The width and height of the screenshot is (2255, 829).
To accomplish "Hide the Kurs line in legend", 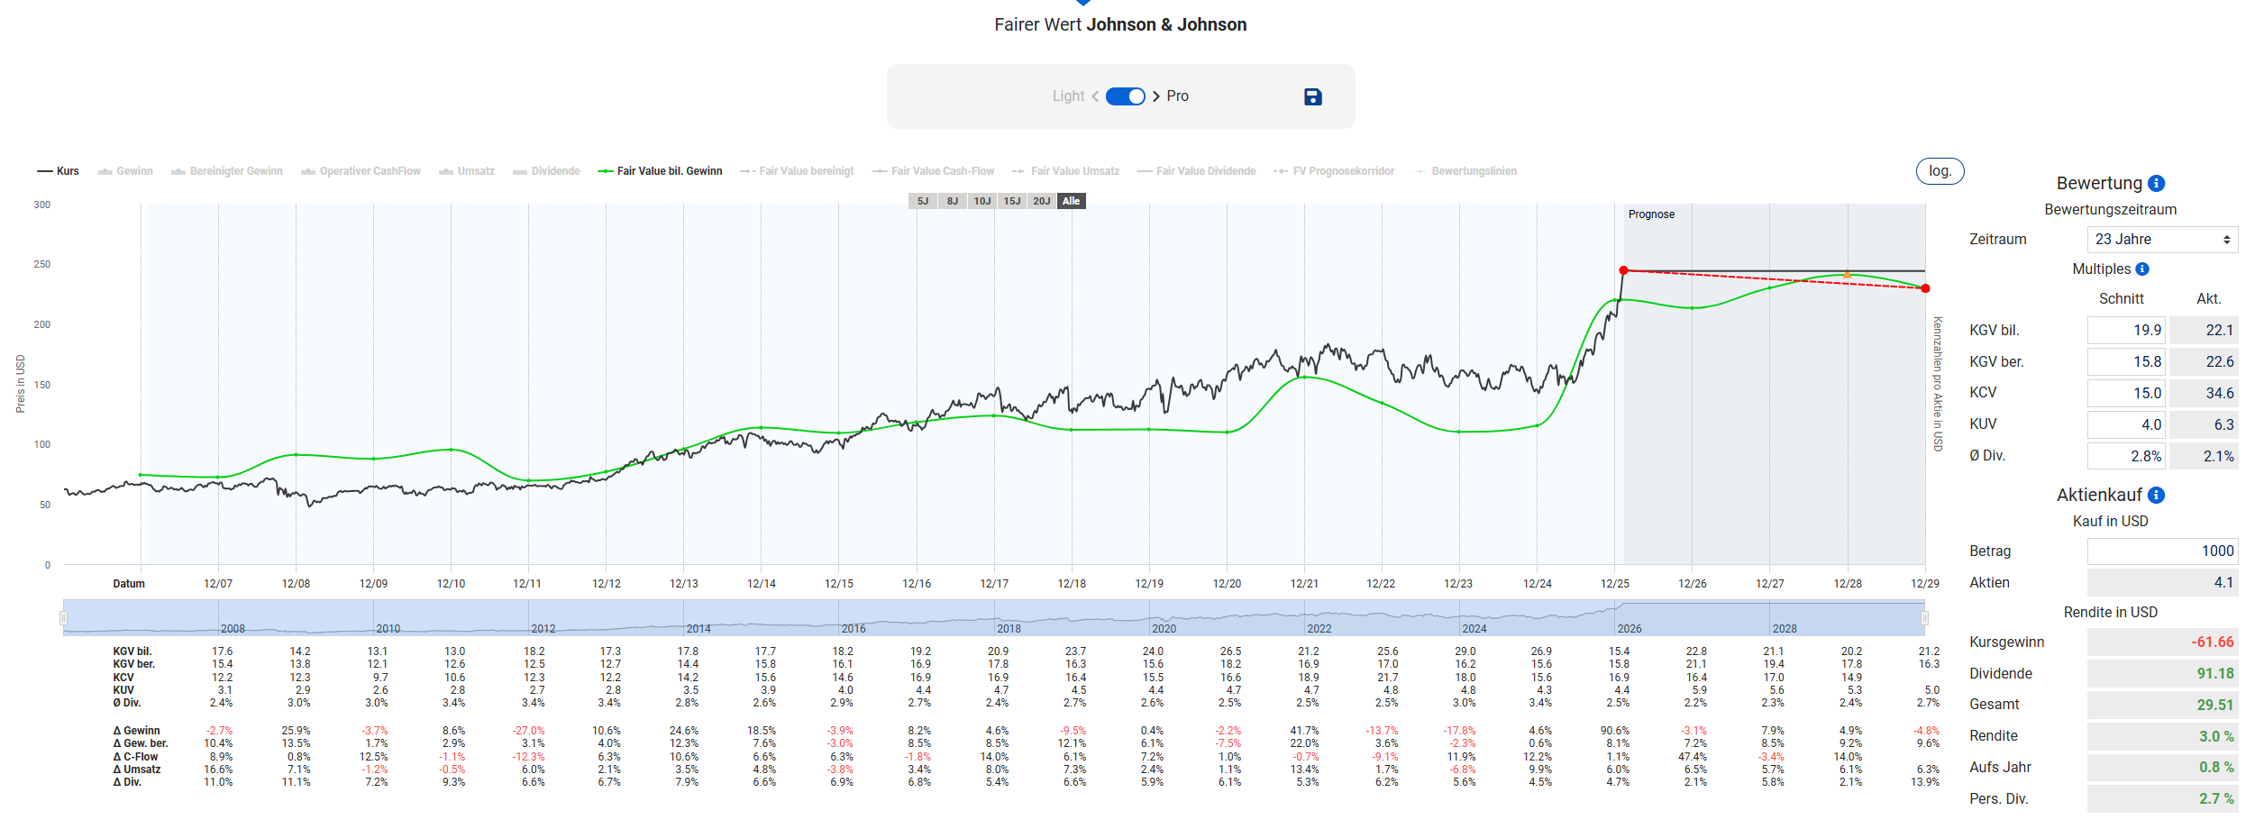I will tap(59, 171).
